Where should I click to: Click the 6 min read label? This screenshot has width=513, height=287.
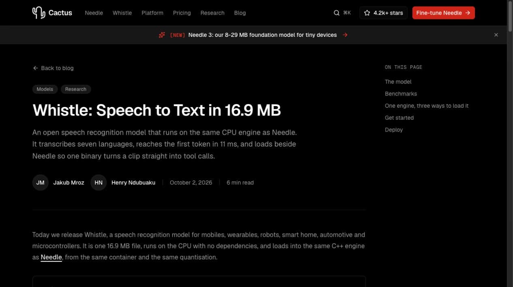[240, 183]
